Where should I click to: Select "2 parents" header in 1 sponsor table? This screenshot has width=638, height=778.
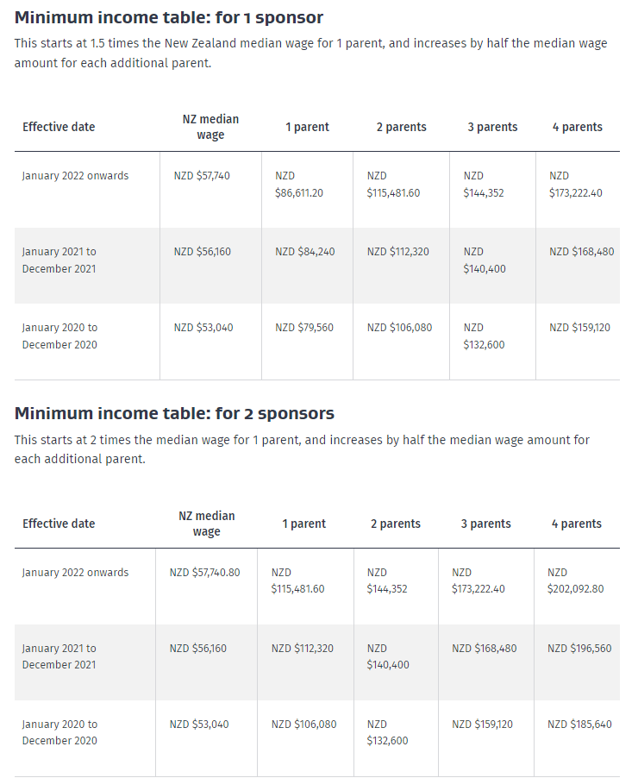coord(402,127)
